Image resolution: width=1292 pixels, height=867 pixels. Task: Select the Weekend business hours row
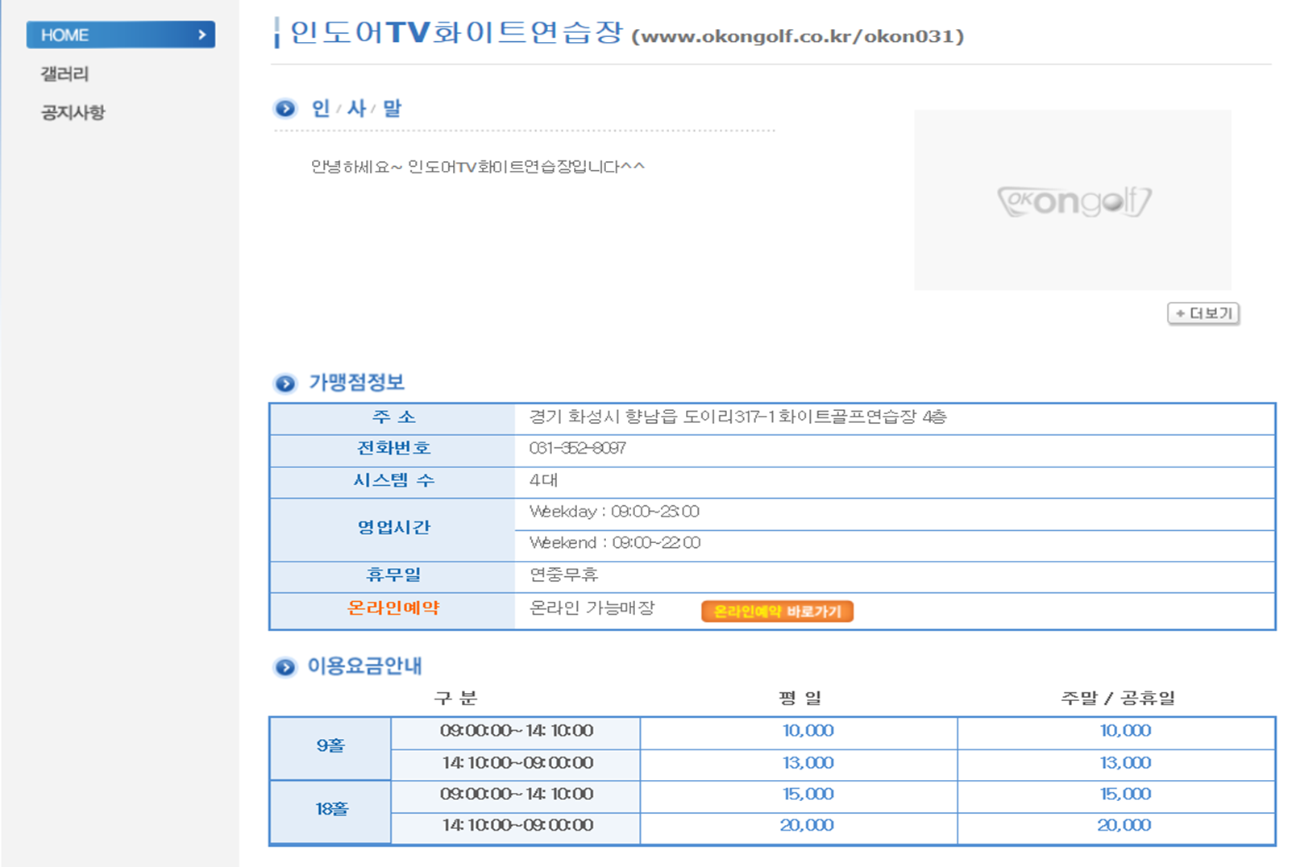tap(615, 543)
